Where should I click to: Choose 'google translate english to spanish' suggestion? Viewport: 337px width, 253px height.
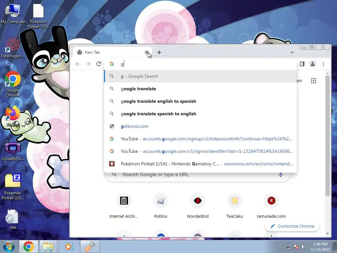click(x=200, y=101)
